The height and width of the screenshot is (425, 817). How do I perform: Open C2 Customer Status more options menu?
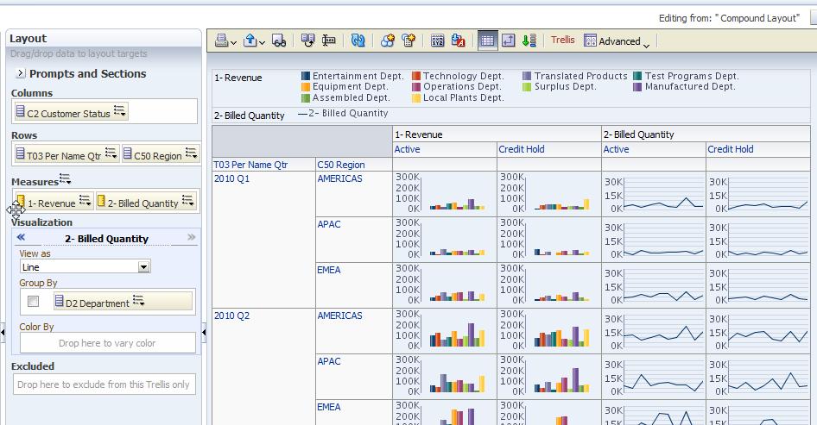[x=120, y=110]
